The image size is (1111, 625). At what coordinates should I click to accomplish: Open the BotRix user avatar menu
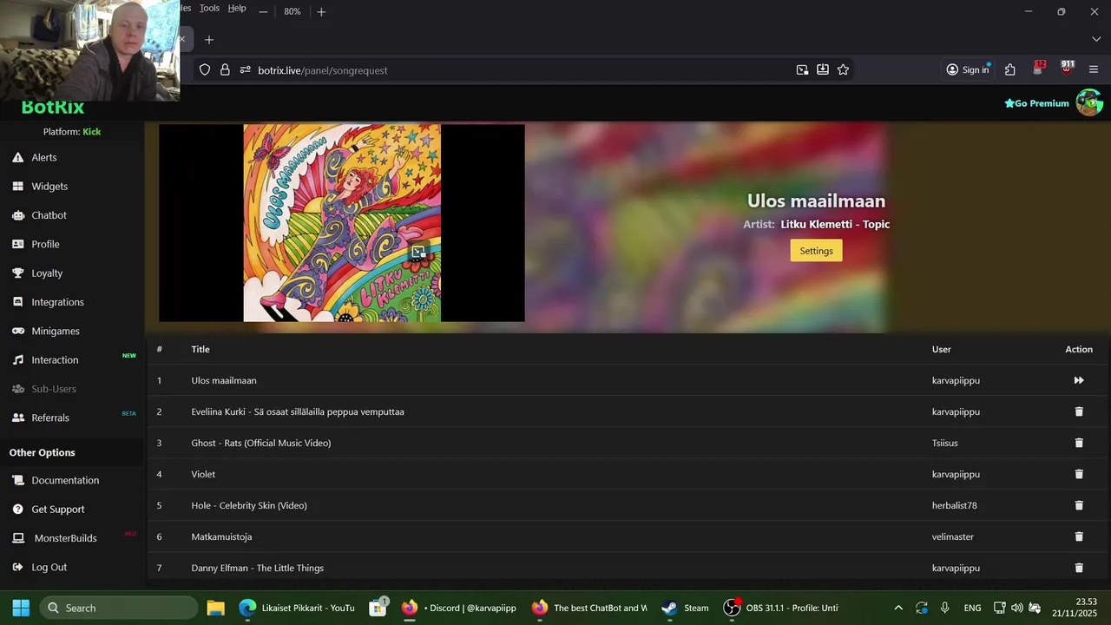pyautogui.click(x=1089, y=102)
